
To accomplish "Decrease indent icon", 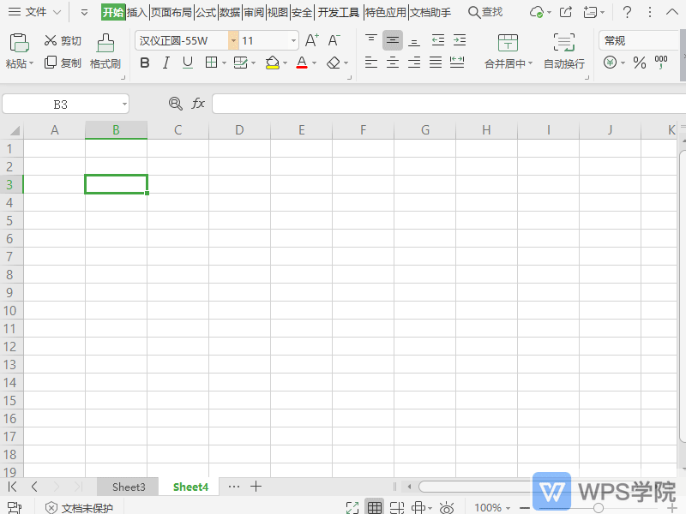I will 438,40.
